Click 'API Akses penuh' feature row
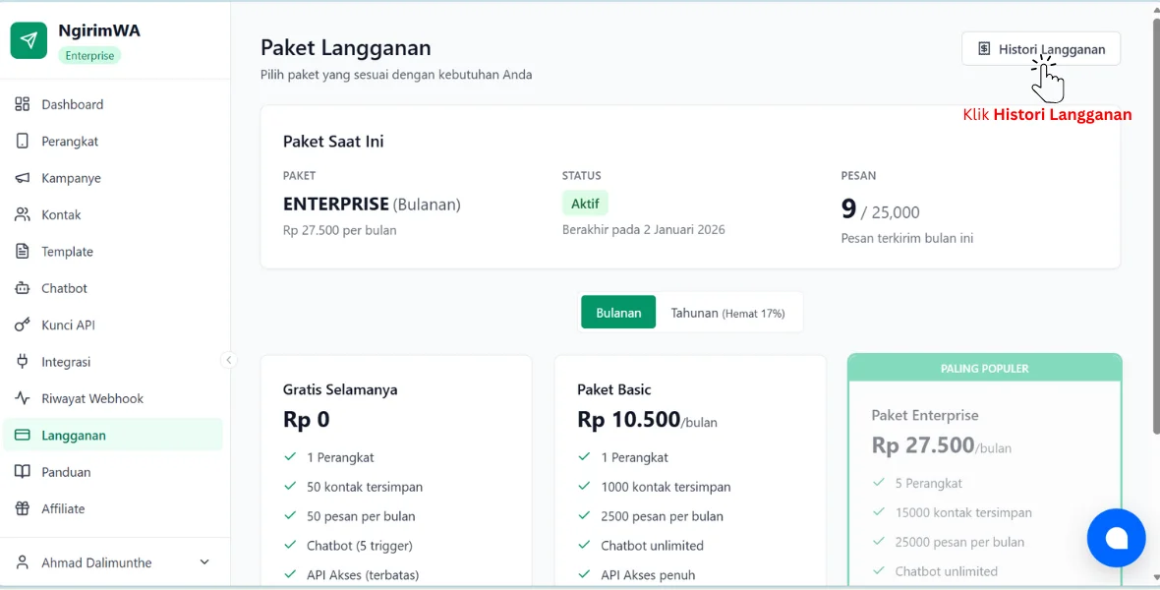 [637, 575]
